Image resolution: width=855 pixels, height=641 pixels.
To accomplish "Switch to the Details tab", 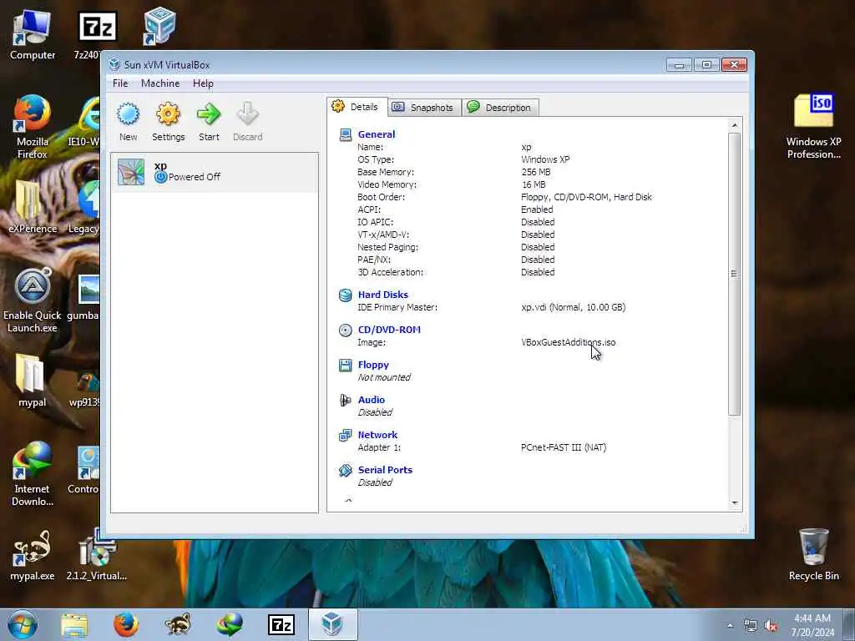I will 357,107.
